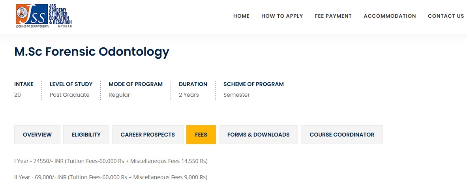Open the Forms & Downloads tab
467x191 pixels.
(x=258, y=135)
